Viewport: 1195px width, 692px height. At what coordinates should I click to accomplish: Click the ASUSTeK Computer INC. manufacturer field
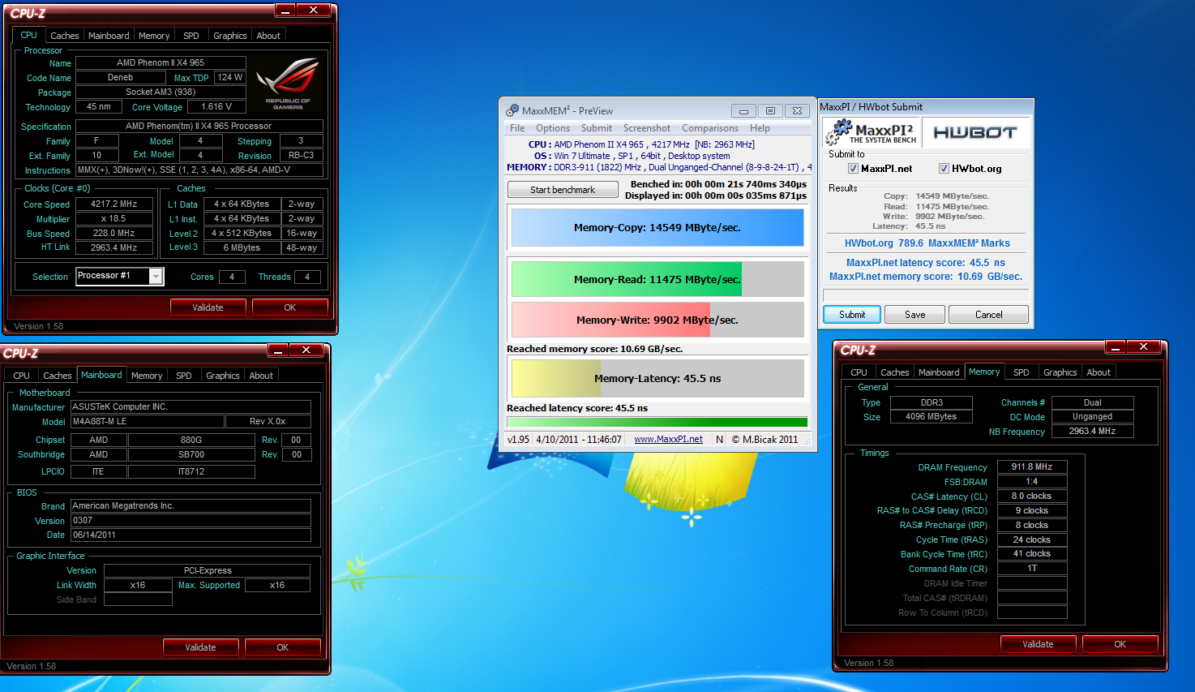click(191, 407)
